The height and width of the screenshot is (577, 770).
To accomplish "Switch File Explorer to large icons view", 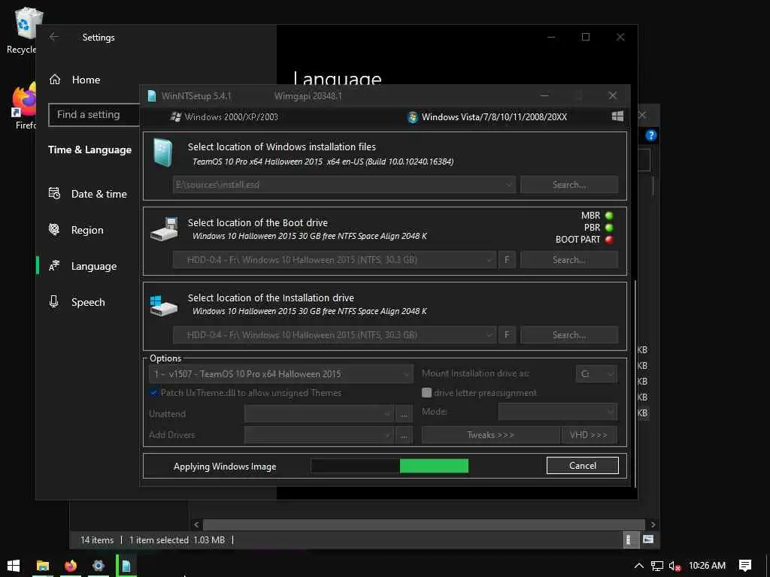I will pos(648,539).
